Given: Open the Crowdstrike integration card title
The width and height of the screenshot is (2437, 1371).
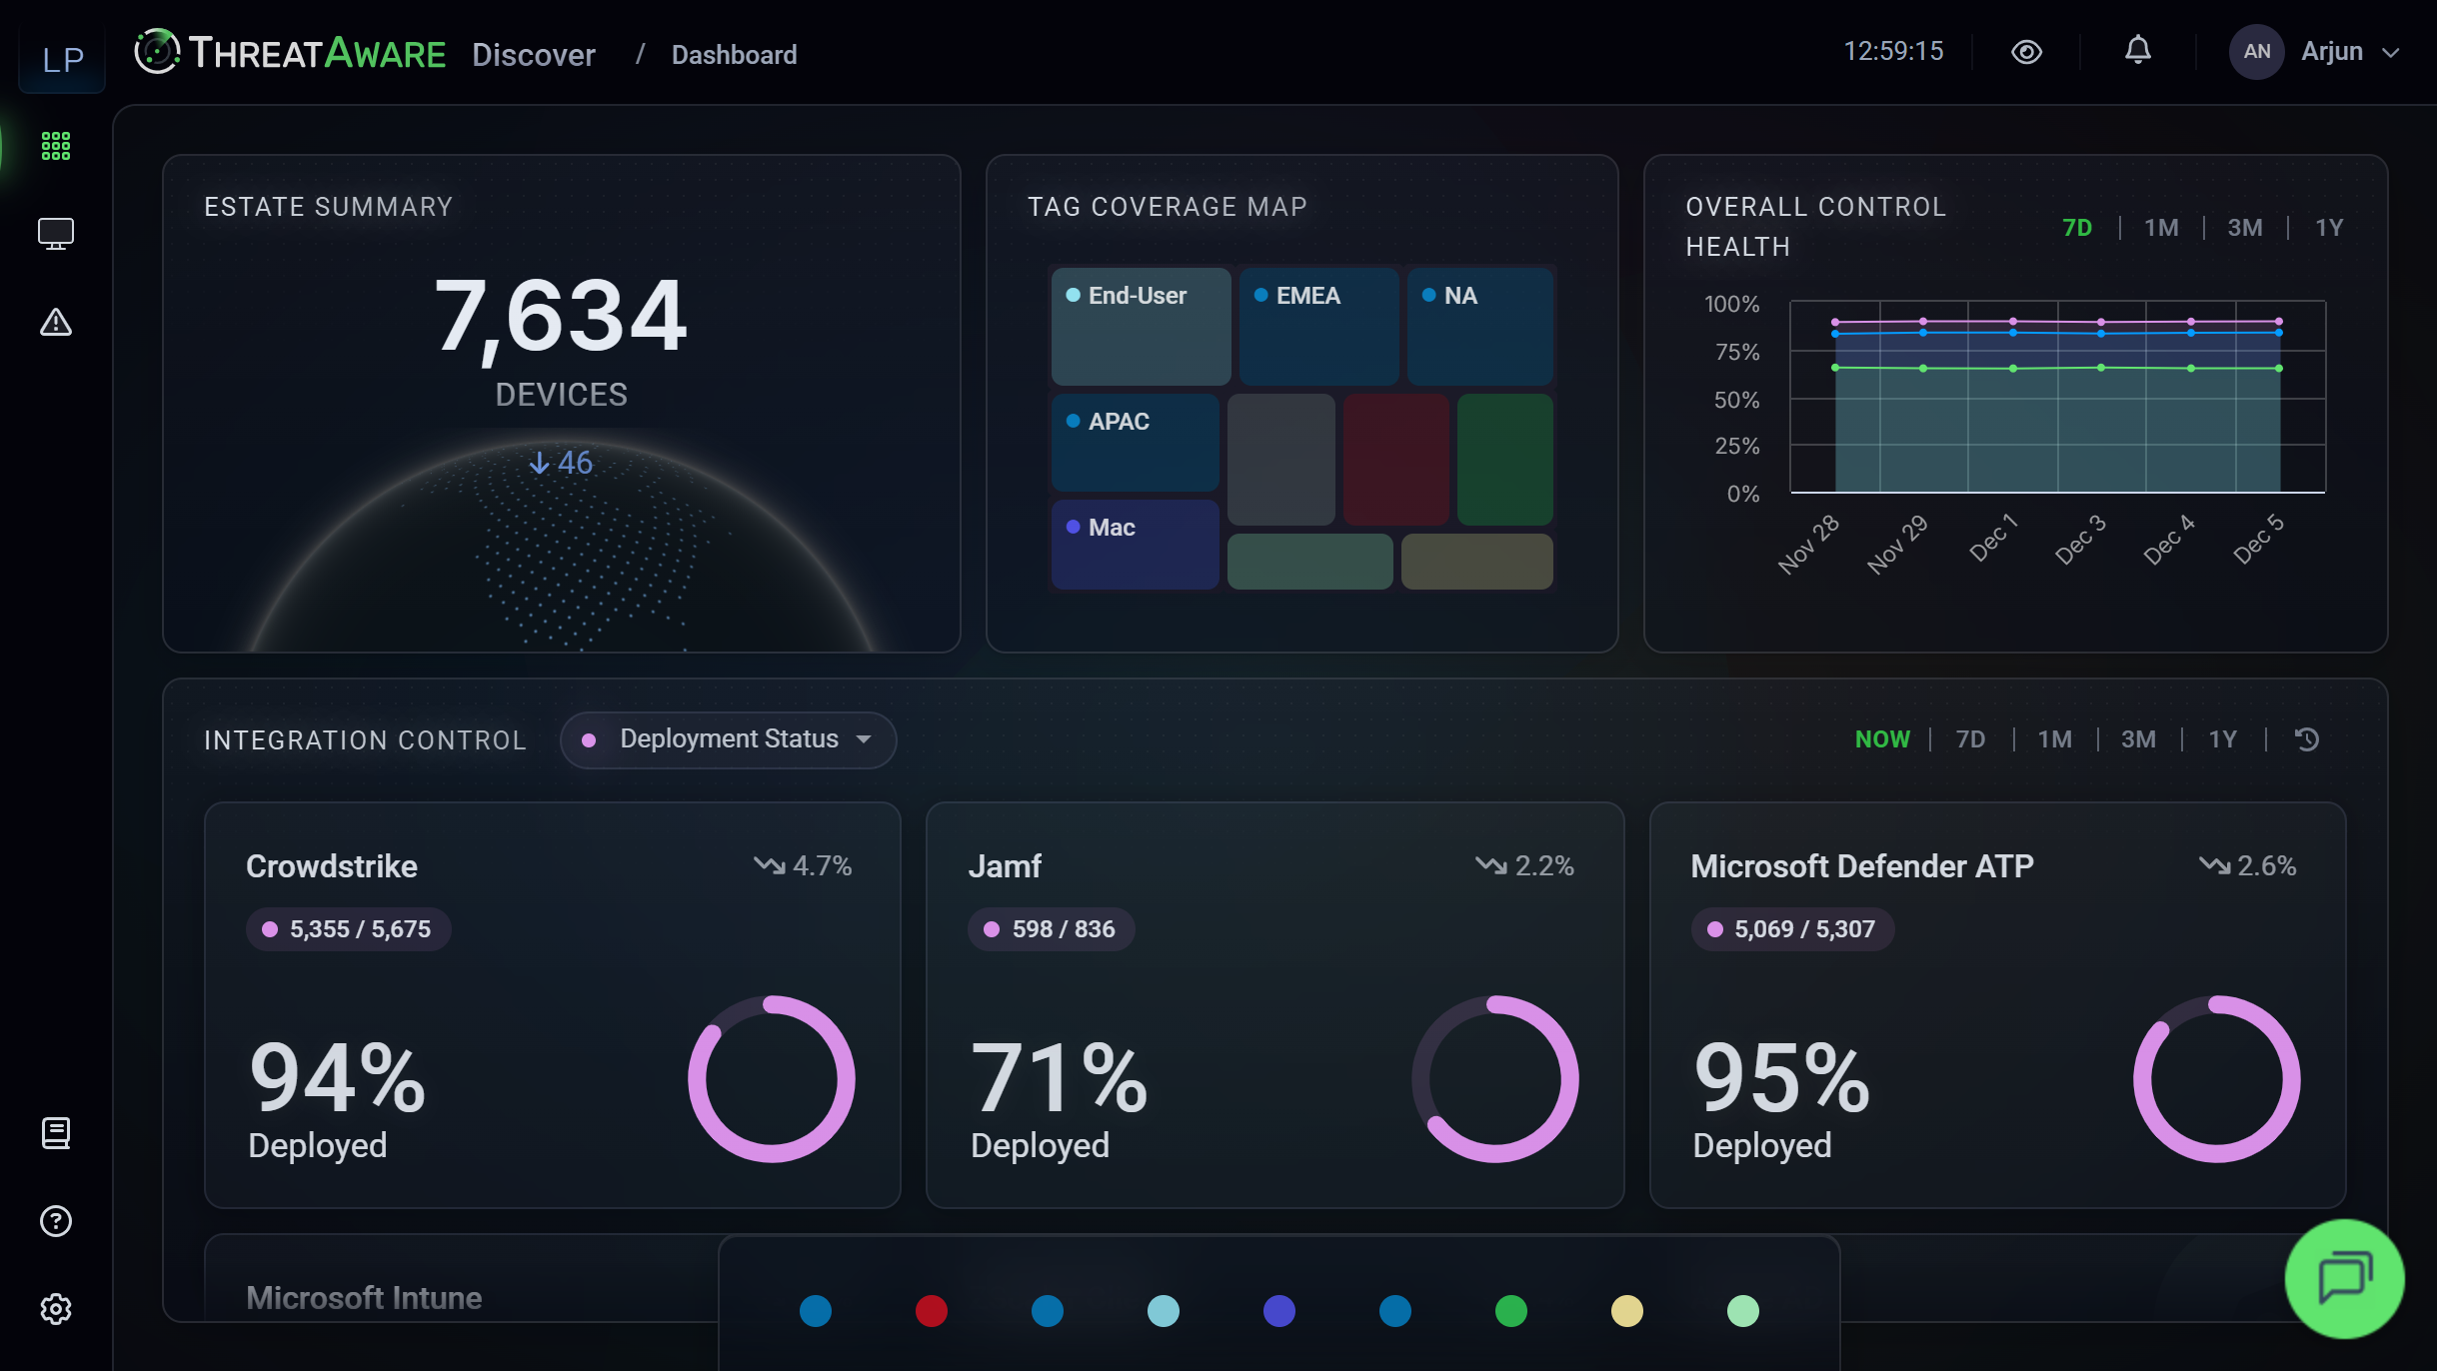Looking at the screenshot, I should (332, 866).
